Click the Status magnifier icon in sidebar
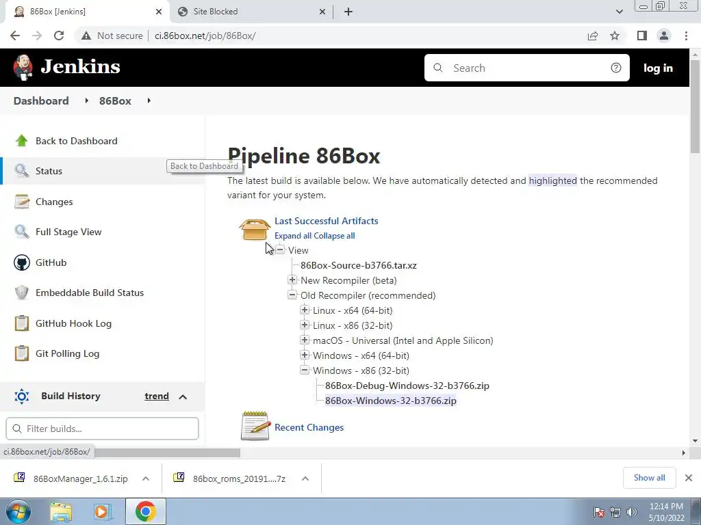 (21, 170)
